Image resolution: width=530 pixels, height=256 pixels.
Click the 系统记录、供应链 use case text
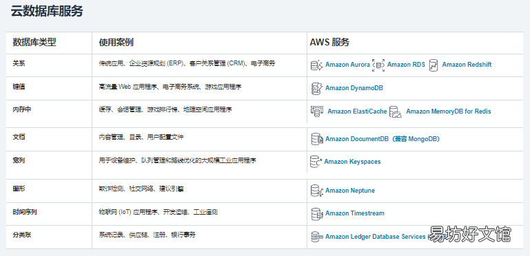(147, 235)
